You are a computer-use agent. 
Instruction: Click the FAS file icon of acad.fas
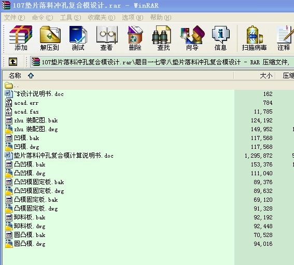9,111
